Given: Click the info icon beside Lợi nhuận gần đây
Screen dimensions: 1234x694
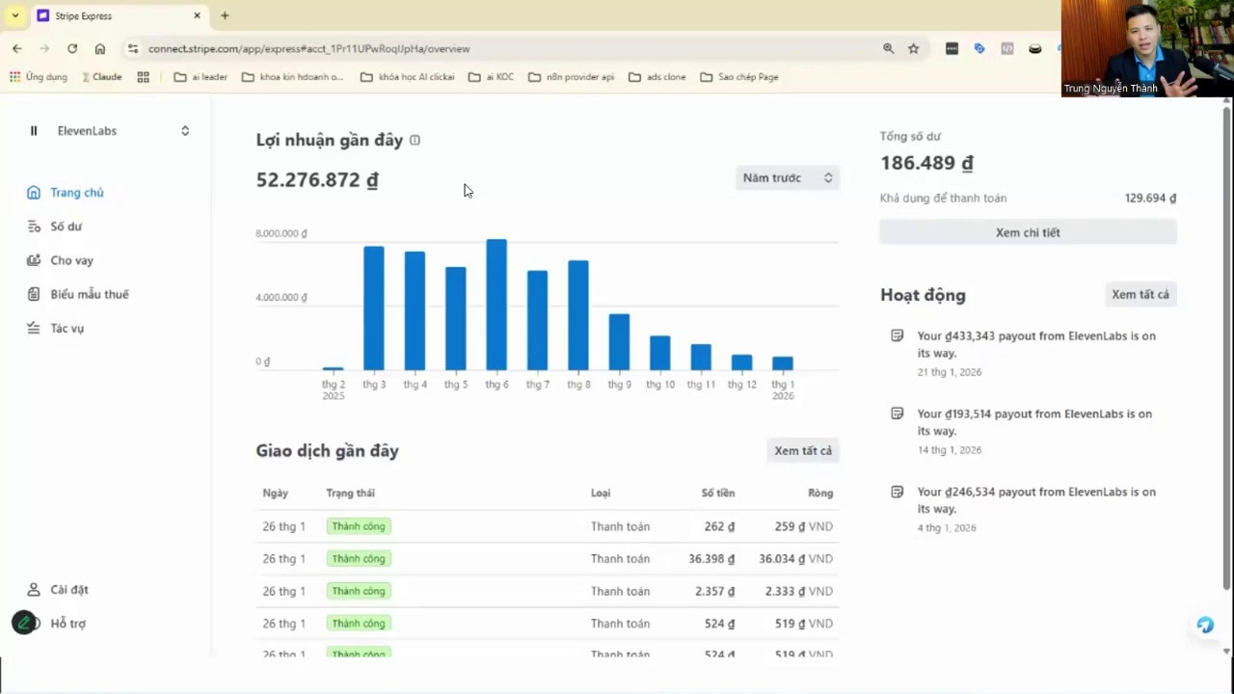Looking at the screenshot, I should (415, 140).
